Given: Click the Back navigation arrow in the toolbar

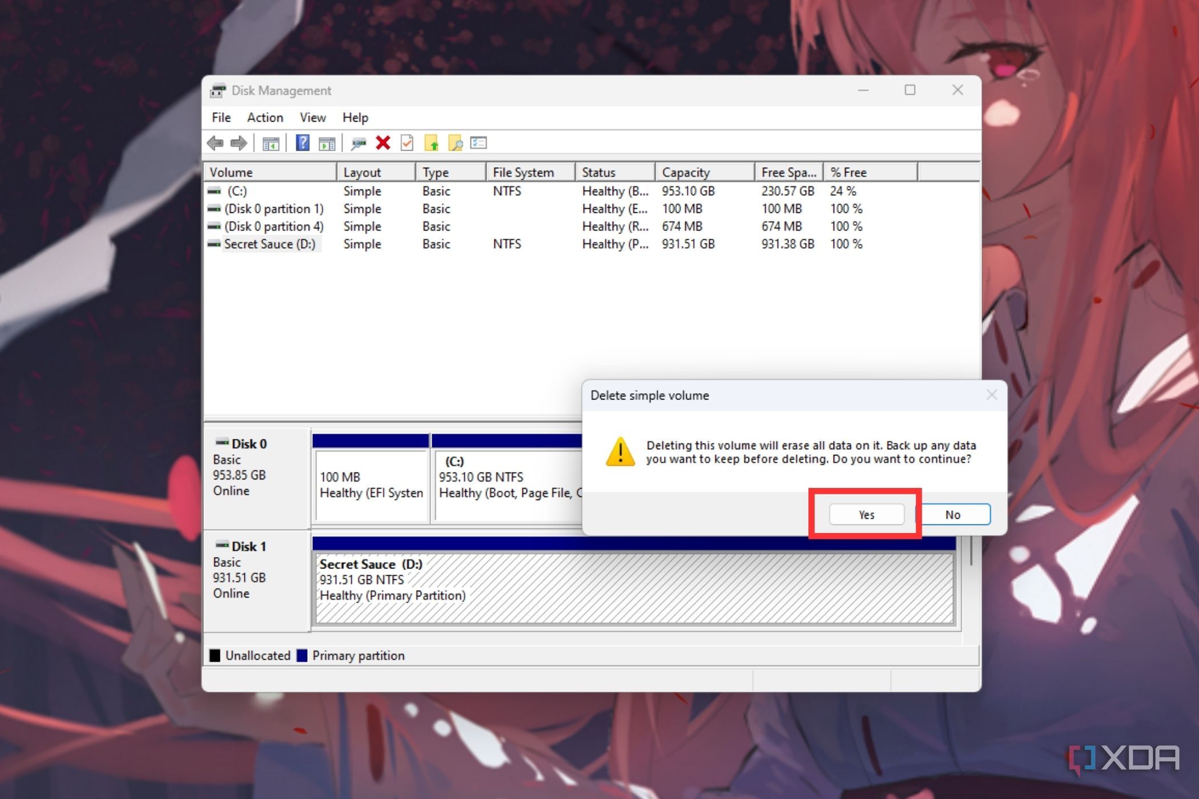Looking at the screenshot, I should (x=215, y=143).
